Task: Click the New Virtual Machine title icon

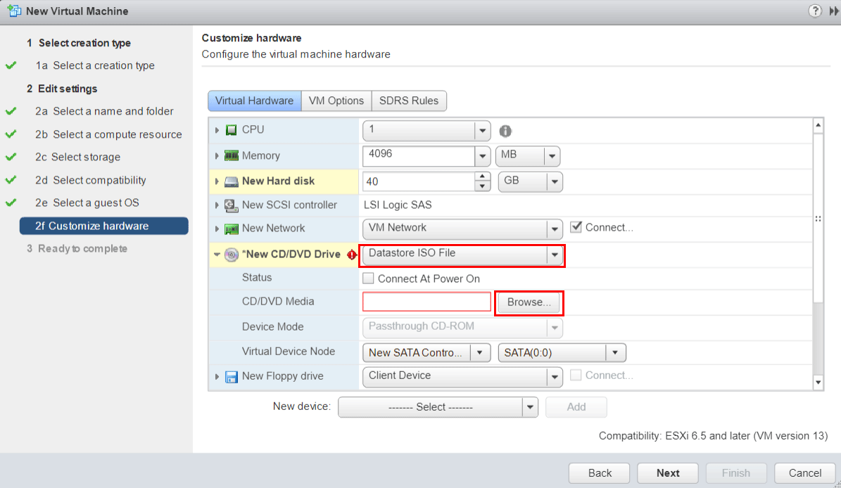Action: (x=14, y=11)
